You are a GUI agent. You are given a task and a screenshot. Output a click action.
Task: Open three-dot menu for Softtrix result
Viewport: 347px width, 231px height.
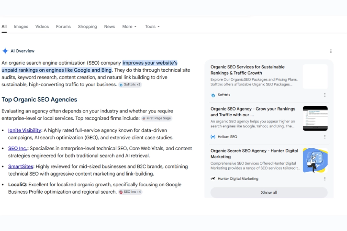click(x=325, y=95)
